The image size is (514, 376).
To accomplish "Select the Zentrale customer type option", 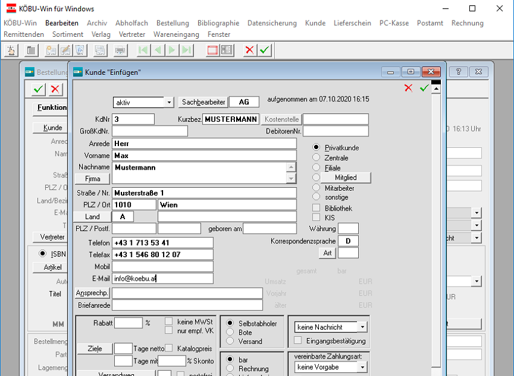I will tap(316, 158).
